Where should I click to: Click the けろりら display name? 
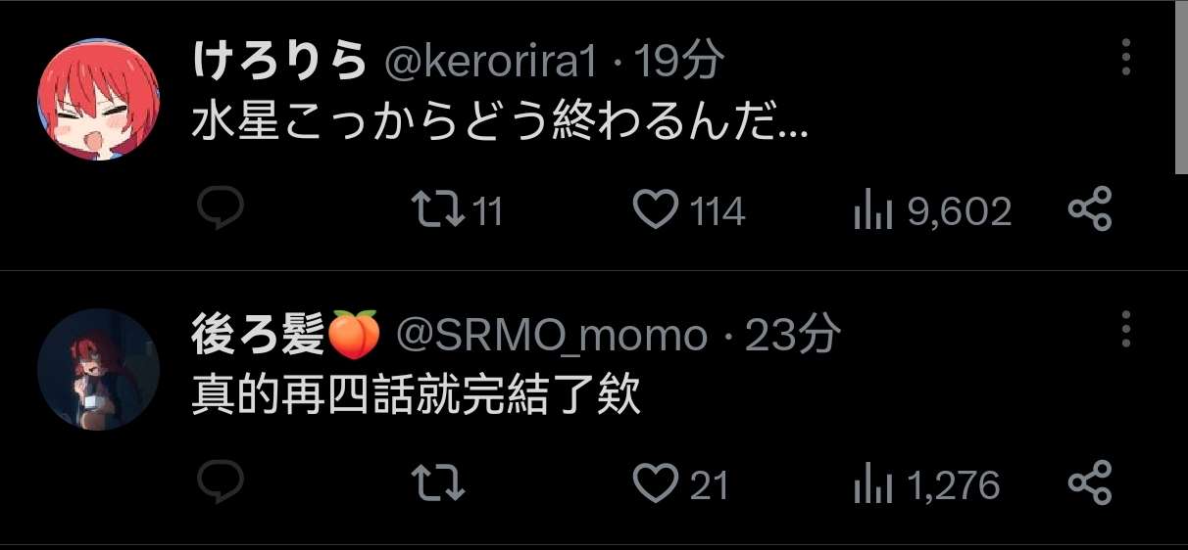pyautogui.click(x=279, y=63)
